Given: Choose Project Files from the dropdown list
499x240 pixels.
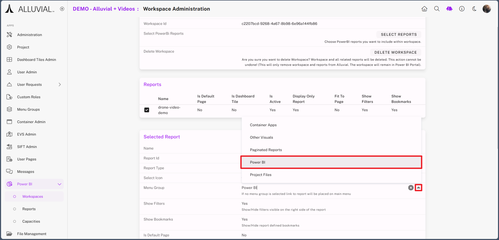Looking at the screenshot, I should point(331,175).
